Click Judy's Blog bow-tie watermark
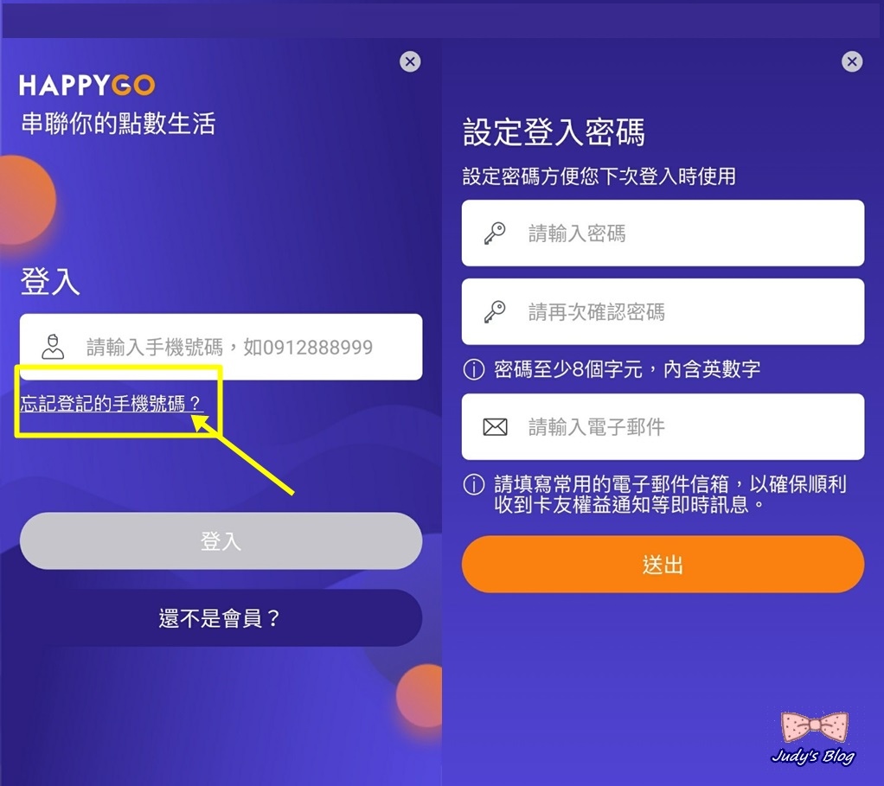The width and height of the screenshot is (884, 786). (x=814, y=738)
